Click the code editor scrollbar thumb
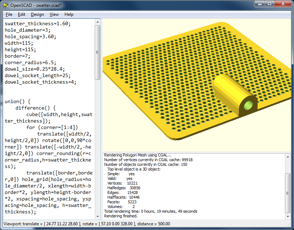This screenshot has height=230, width=294. pyautogui.click(x=98, y=53)
